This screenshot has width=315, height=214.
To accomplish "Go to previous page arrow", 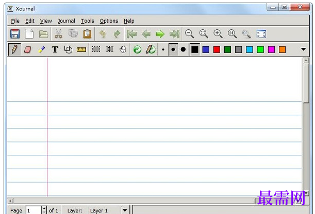I will [146, 34].
